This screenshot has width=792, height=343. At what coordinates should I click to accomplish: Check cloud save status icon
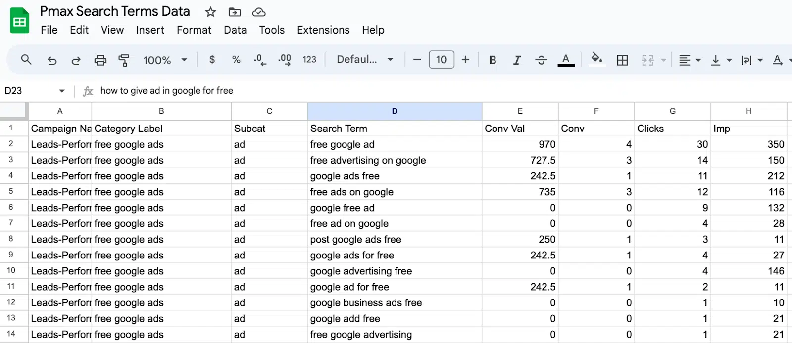click(x=259, y=12)
